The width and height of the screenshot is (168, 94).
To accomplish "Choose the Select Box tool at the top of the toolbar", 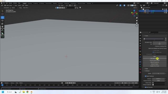I will point(2,11).
